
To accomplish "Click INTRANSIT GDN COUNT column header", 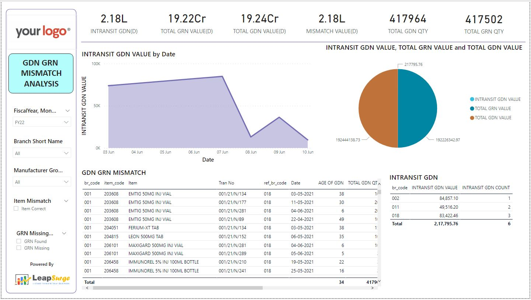I will tap(486, 188).
